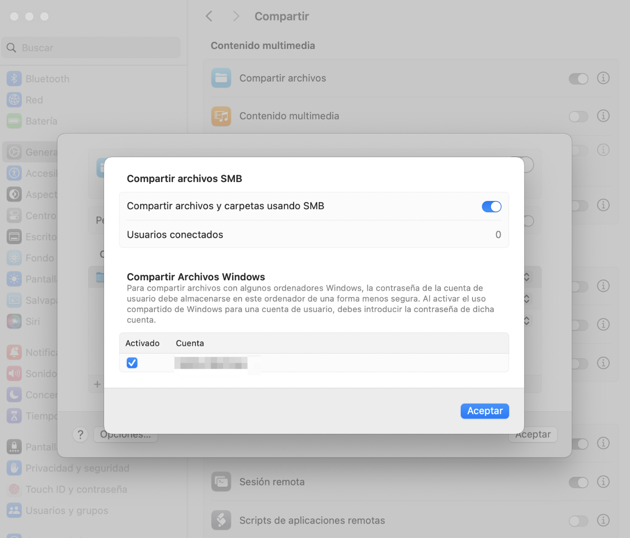Open Batería settings pane
The image size is (630, 538).
click(42, 121)
